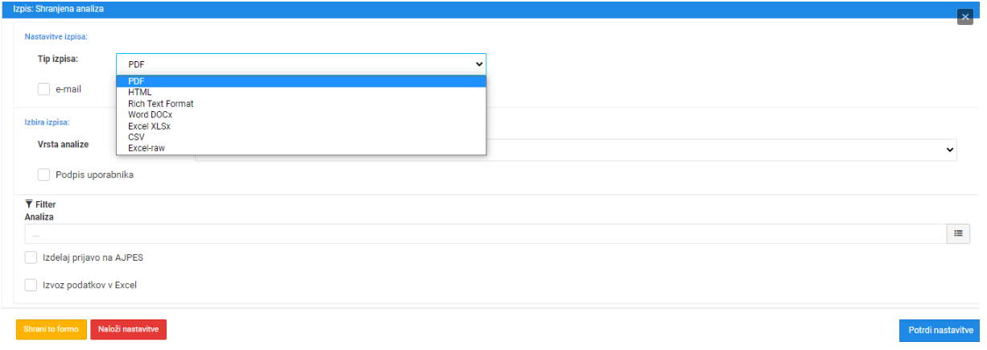
Task: Collapse the Tip izpisa dropdown arrow
Action: [x=479, y=64]
